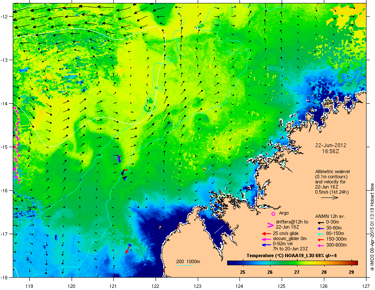Click the latitude axis label -14
375x290 pixels.
(5, 103)
